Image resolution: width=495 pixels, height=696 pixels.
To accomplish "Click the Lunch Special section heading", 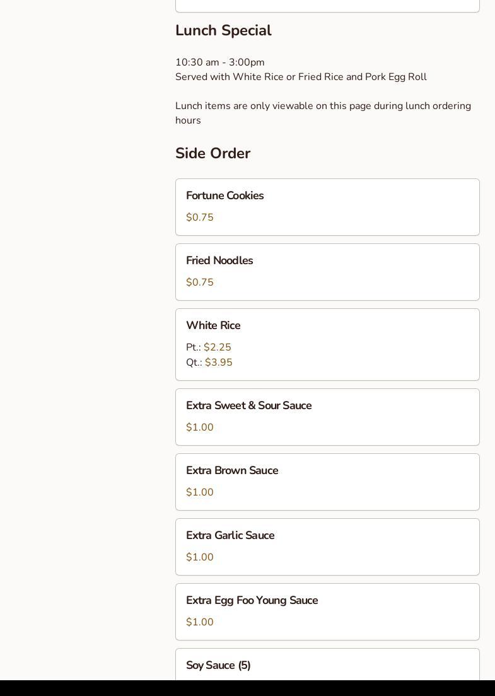I will click(x=223, y=31).
